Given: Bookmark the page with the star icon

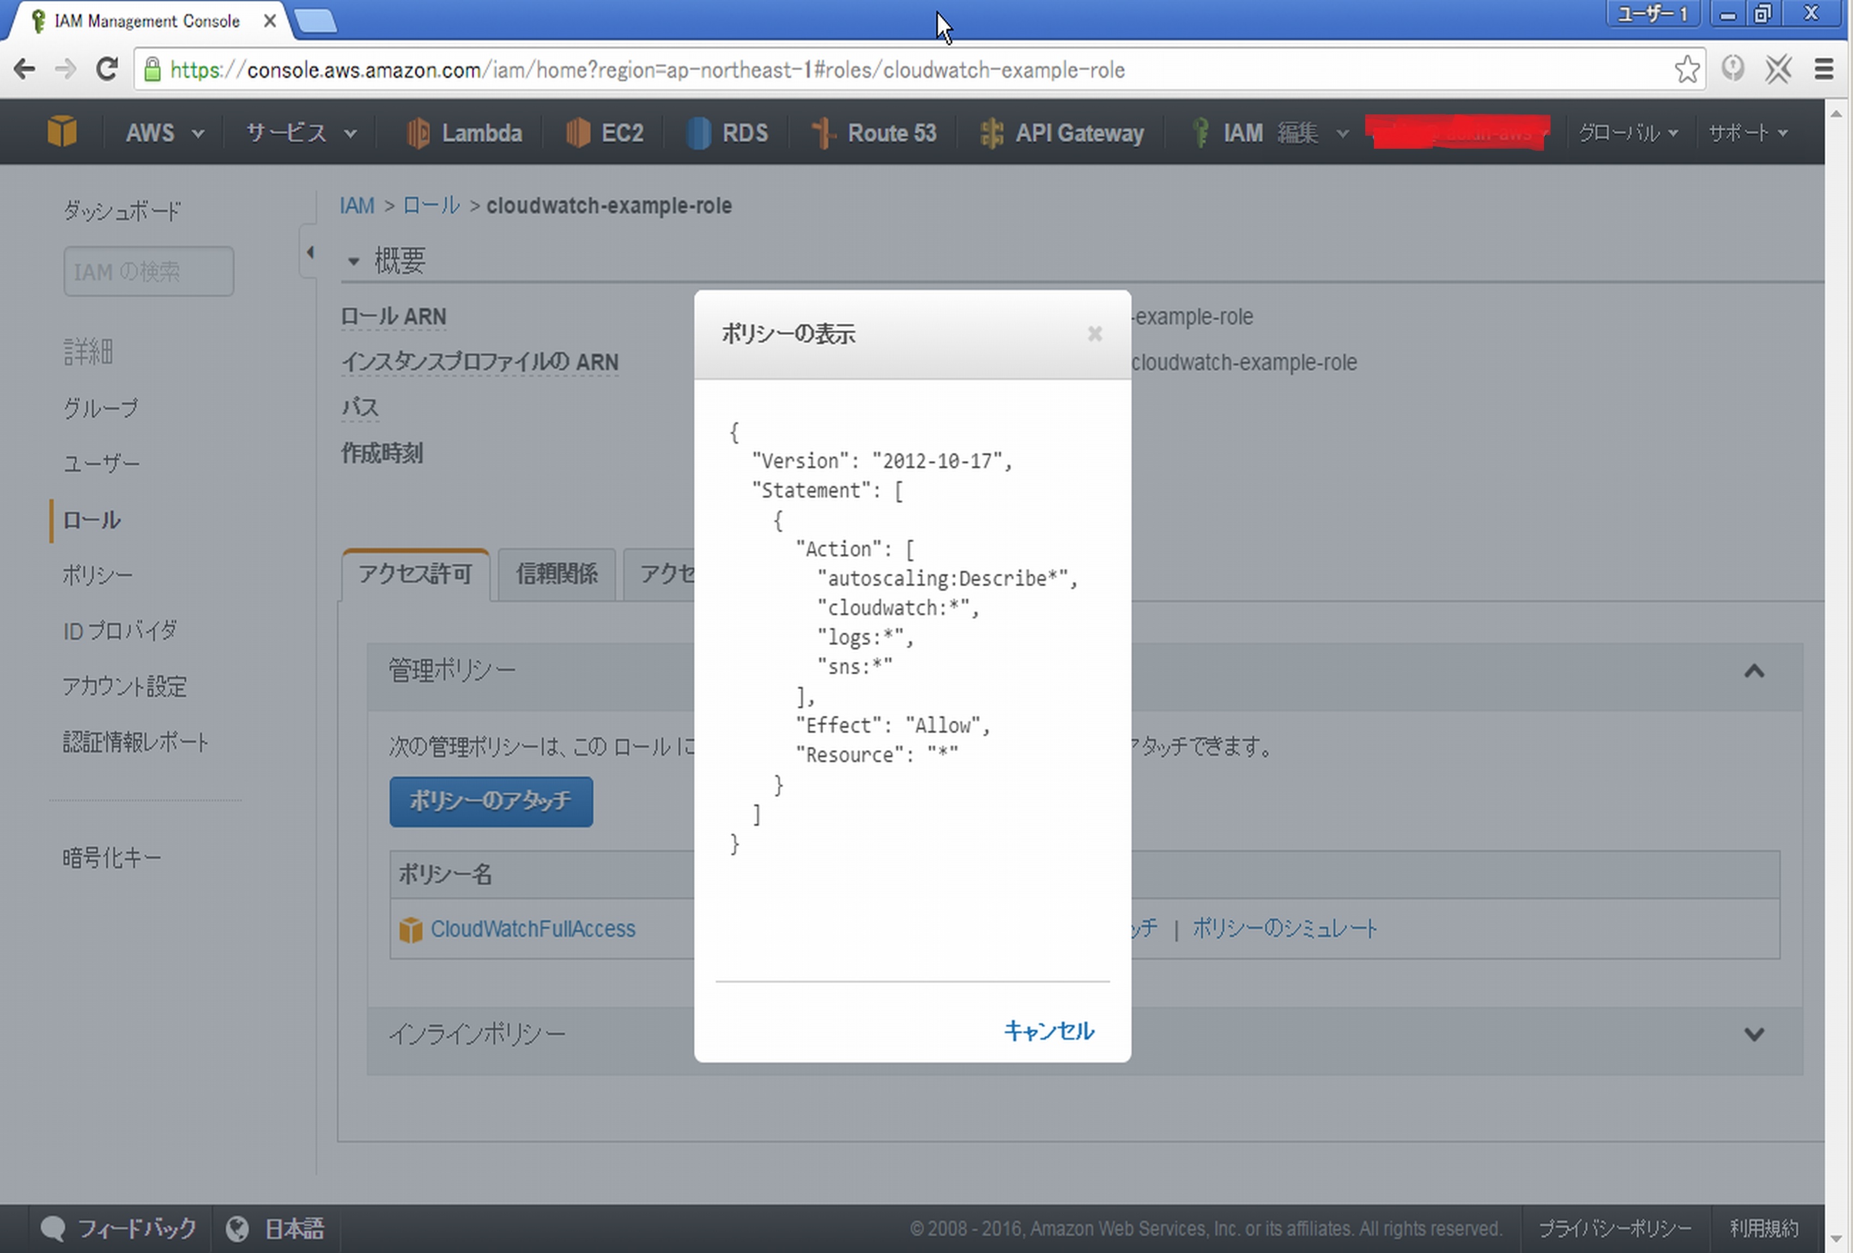Looking at the screenshot, I should 1687,69.
